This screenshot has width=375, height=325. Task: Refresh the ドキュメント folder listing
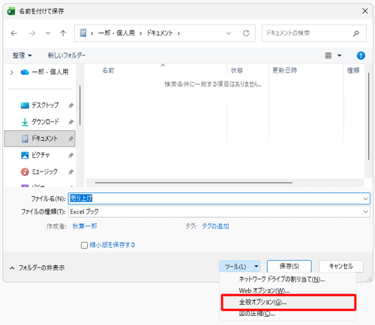click(246, 33)
